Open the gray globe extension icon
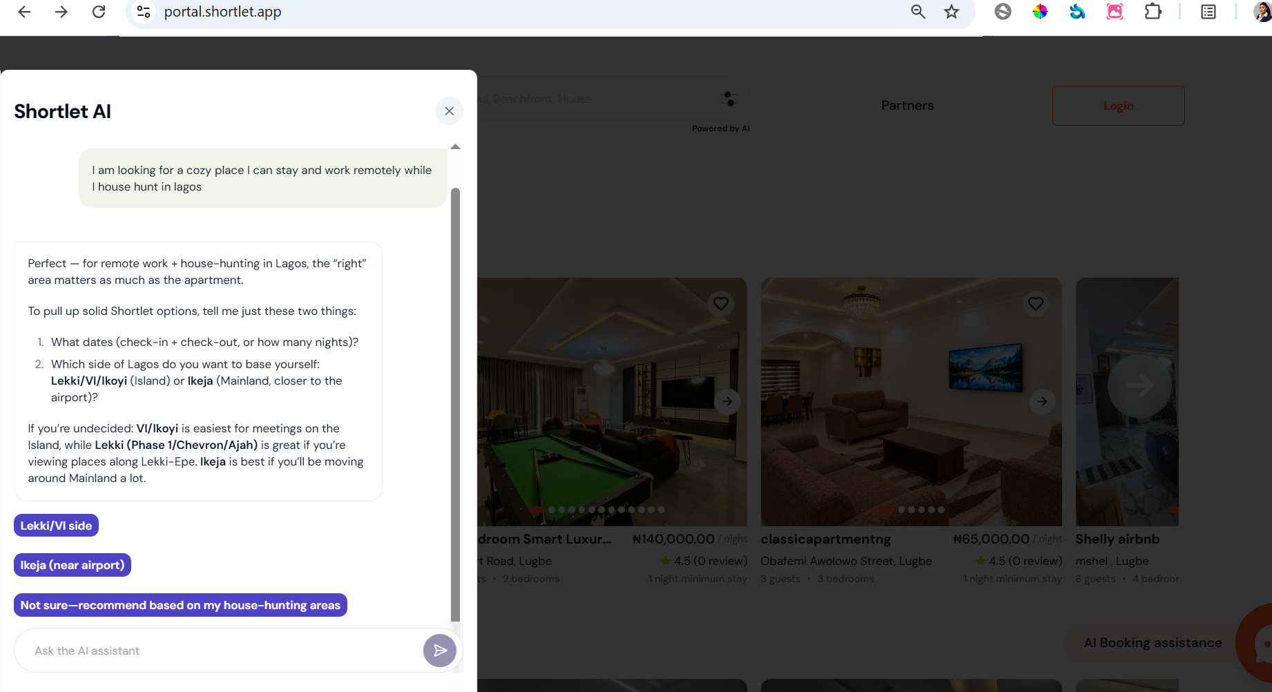 1003,12
